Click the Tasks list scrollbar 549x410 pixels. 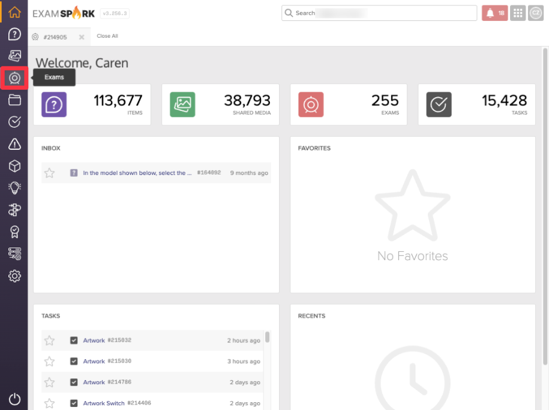(268, 337)
